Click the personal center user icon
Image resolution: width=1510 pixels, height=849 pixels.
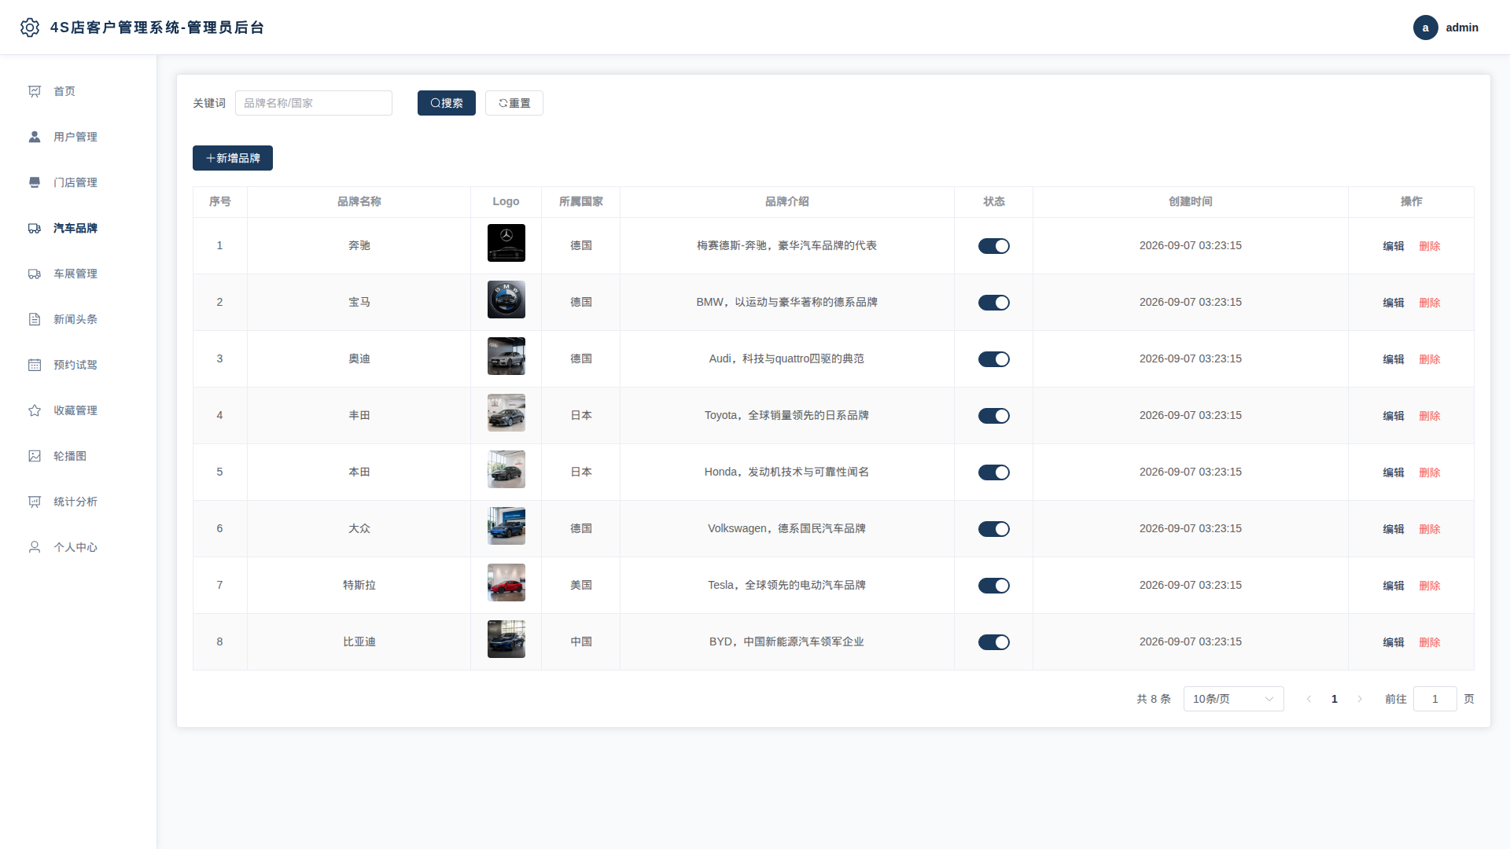35,547
